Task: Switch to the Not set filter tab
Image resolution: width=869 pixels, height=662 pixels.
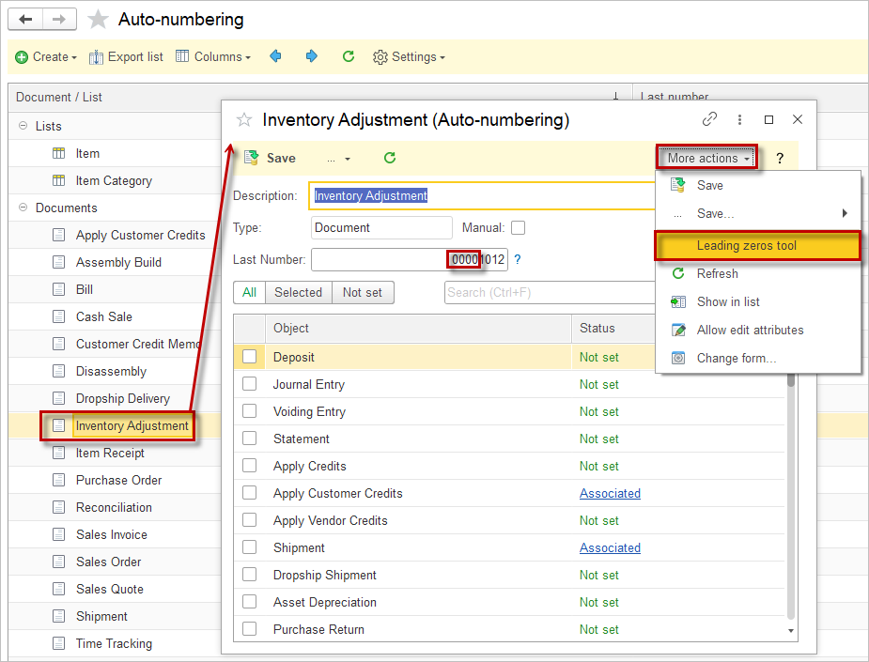Action: pos(362,292)
